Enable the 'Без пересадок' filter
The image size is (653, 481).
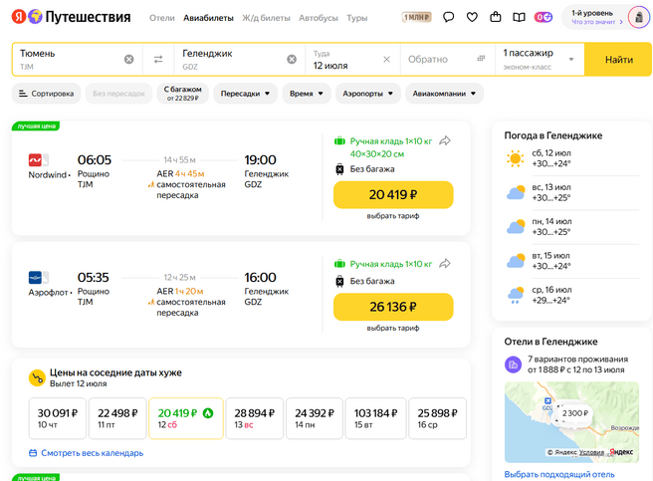pos(118,94)
